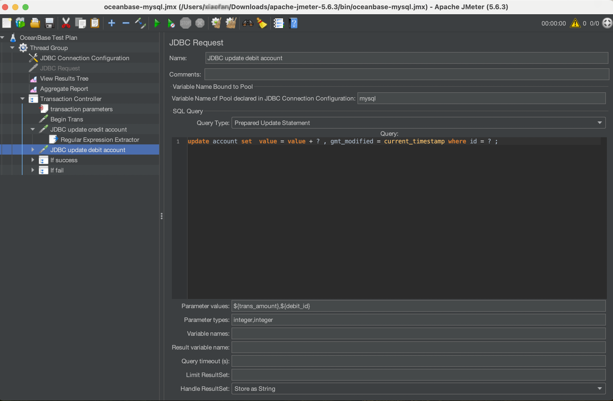Image resolution: width=613 pixels, height=401 pixels.
Task: Open Search with binoculars icon
Action: (248, 23)
